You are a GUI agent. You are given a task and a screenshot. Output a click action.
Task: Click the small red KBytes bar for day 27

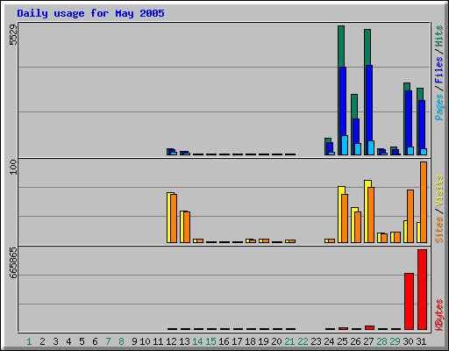[x=369, y=327]
